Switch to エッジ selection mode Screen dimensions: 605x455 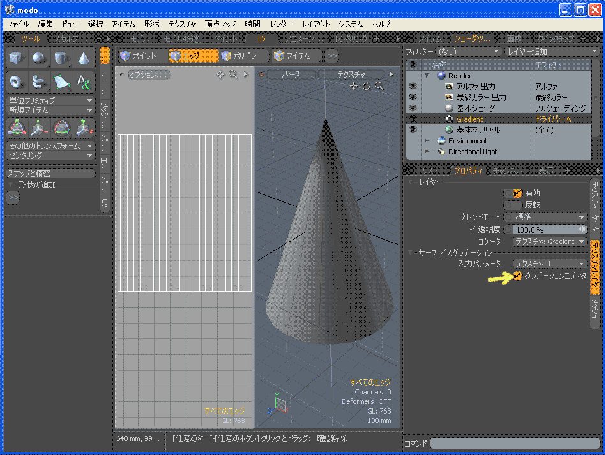pyautogui.click(x=194, y=56)
